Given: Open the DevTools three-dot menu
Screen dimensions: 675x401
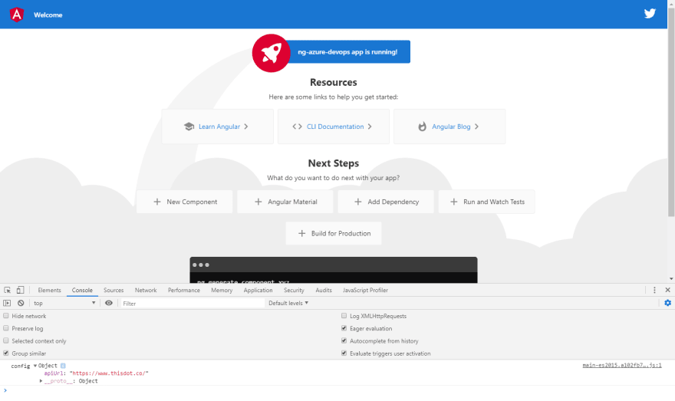Looking at the screenshot, I should [654, 290].
